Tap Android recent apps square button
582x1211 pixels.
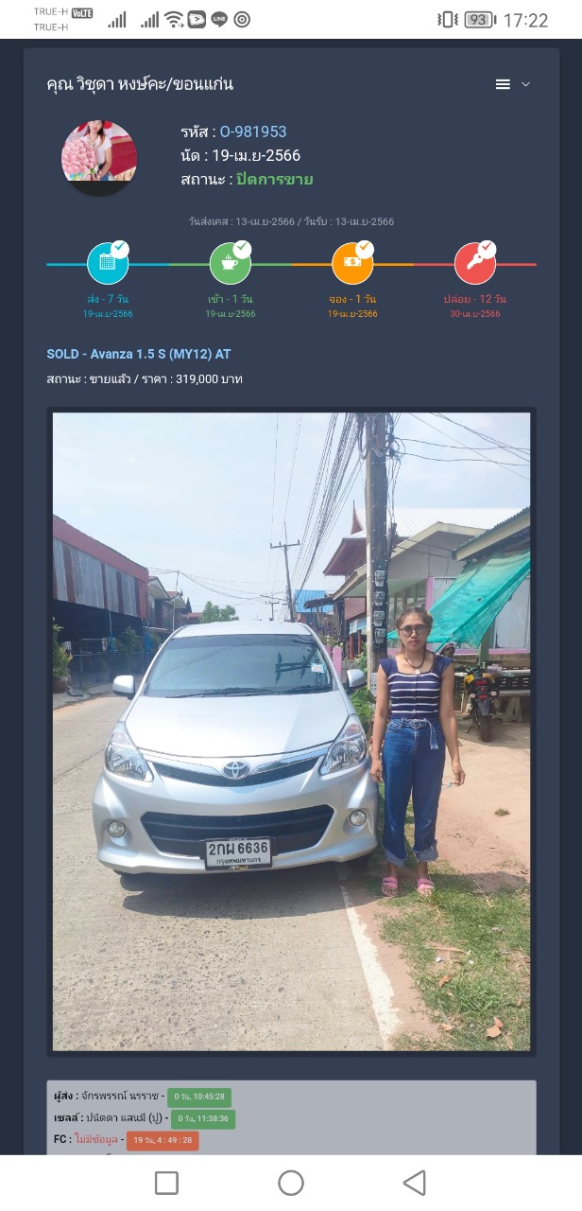click(x=166, y=1183)
